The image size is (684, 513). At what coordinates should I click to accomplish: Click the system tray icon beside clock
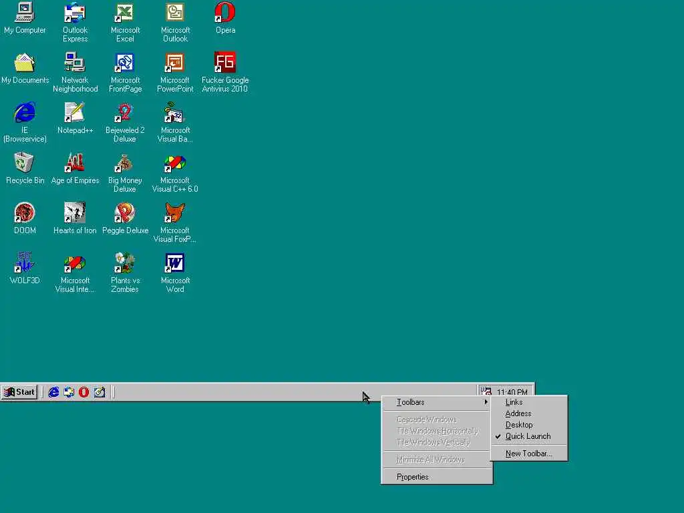[486, 391]
